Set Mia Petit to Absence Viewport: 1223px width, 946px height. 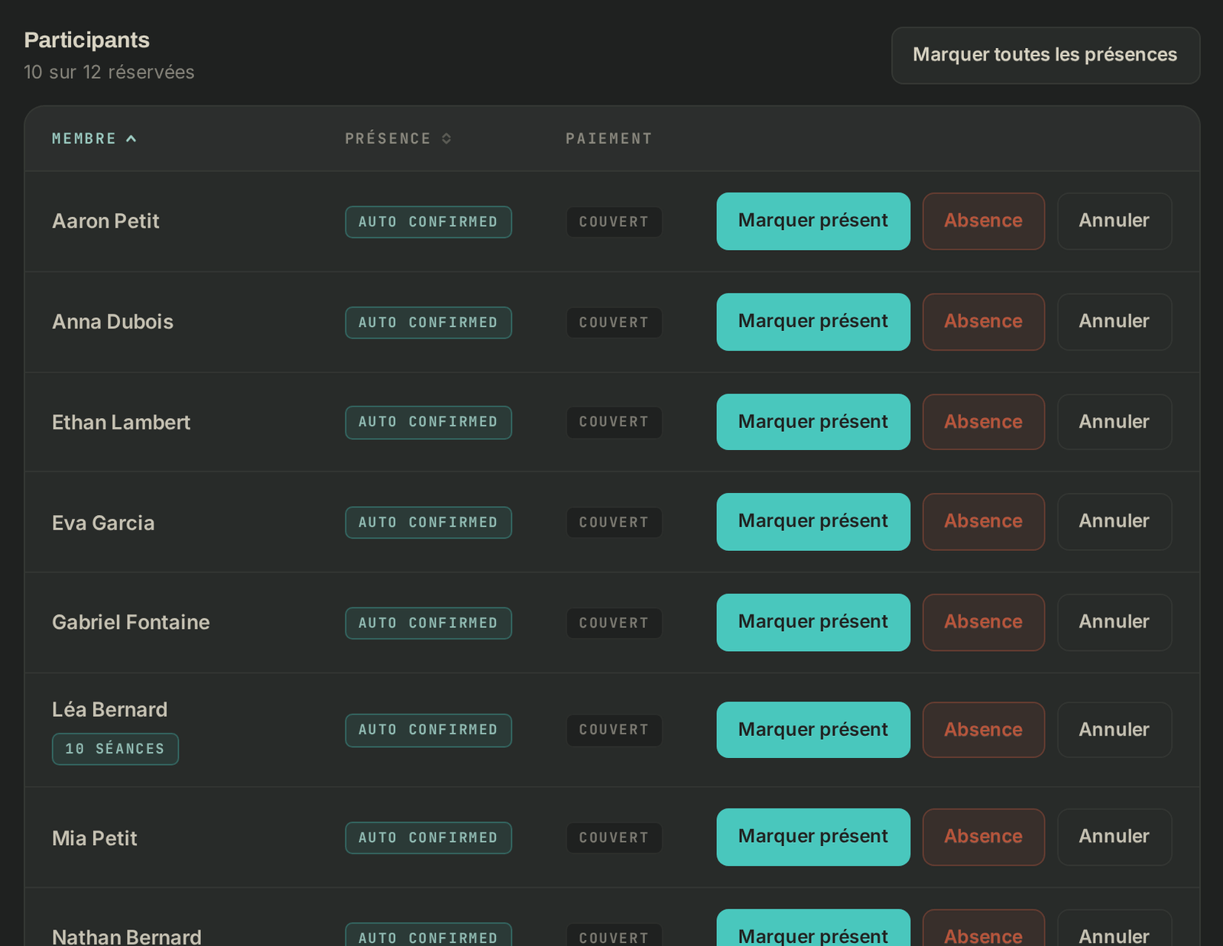[983, 837]
